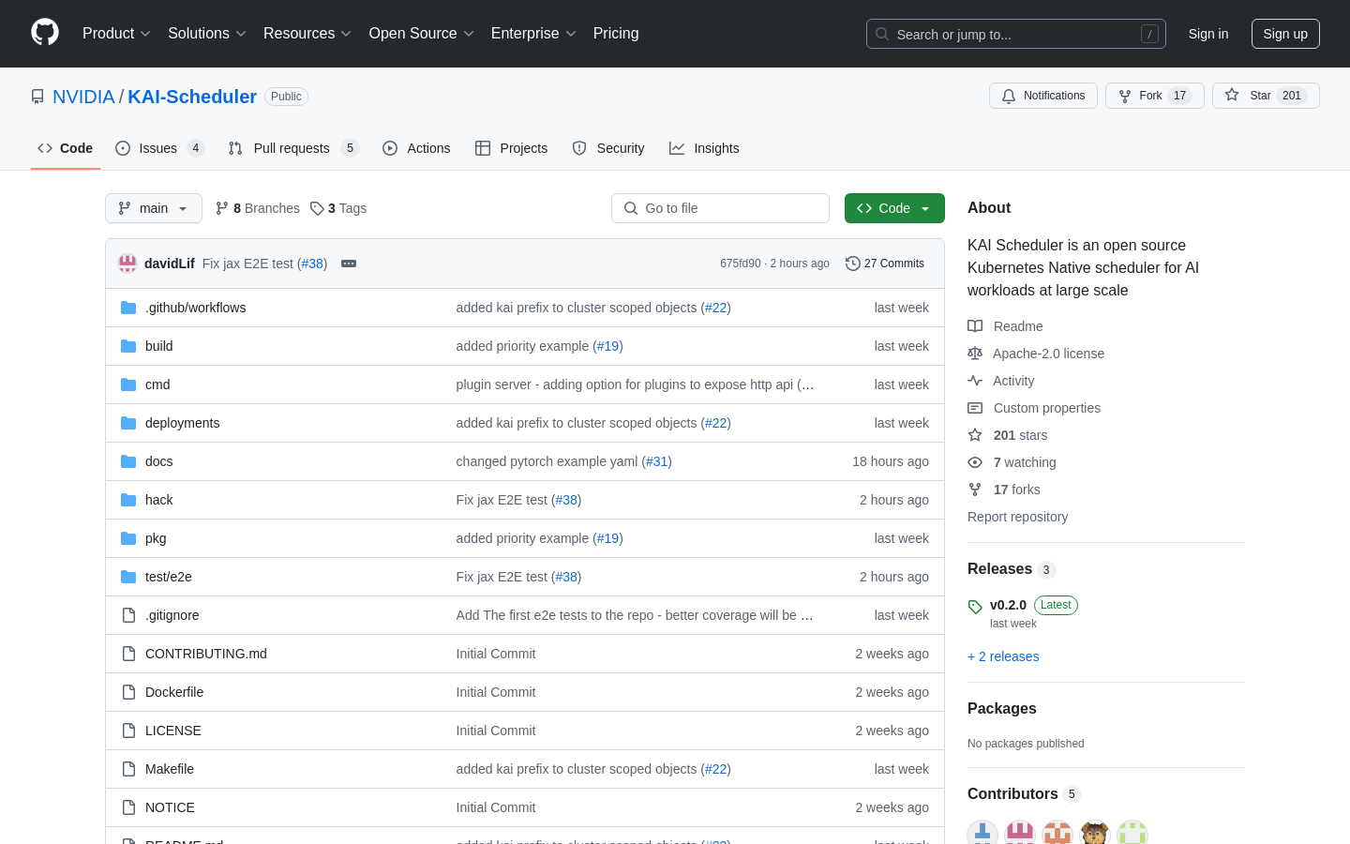
Task: Click the file icon for .gitignore
Action: pyautogui.click(x=128, y=615)
